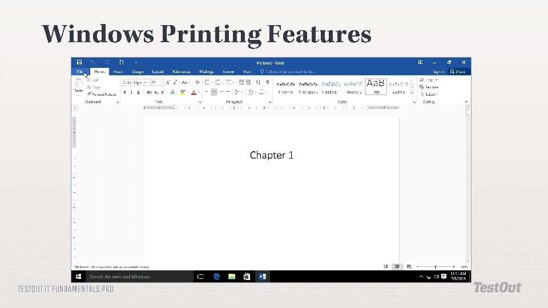Clear all formatting with eraser icon

point(198,82)
